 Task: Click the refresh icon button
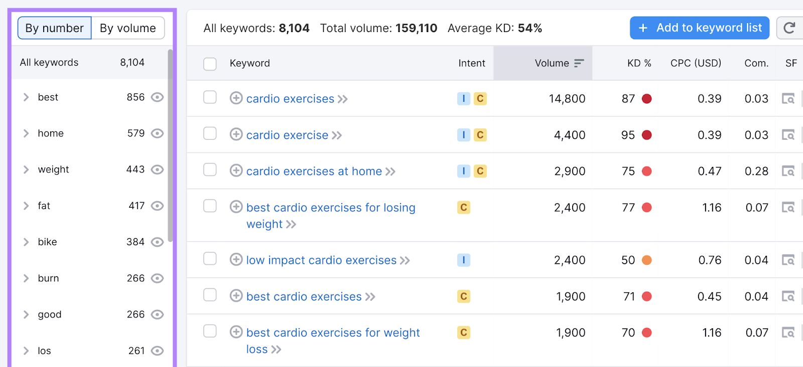click(789, 28)
